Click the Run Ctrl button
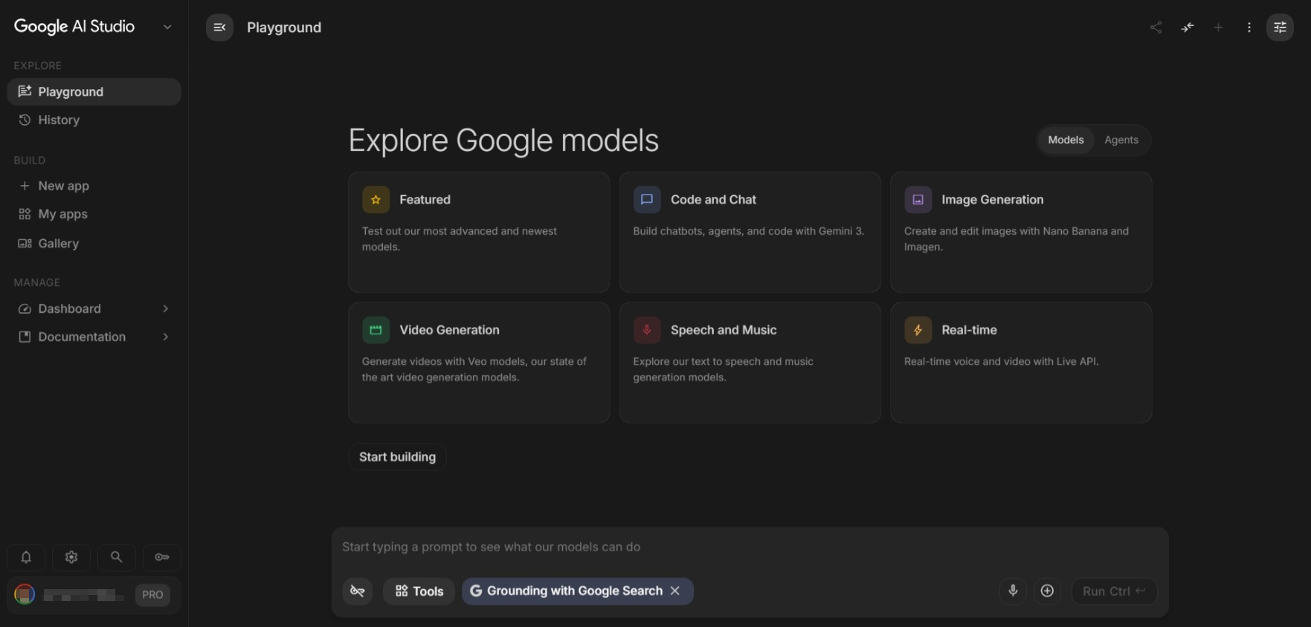The height and width of the screenshot is (627, 1311). (x=1114, y=591)
